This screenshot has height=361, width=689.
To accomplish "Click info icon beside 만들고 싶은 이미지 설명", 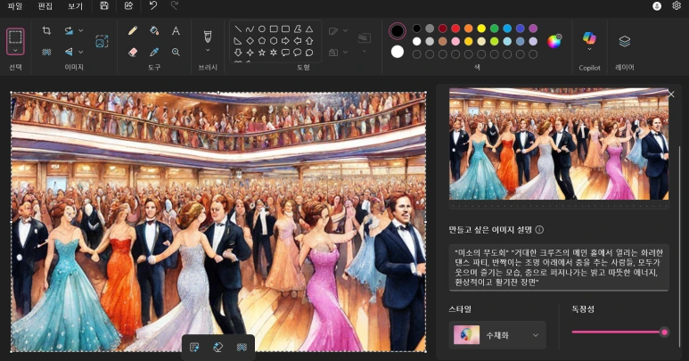I will [539, 230].
